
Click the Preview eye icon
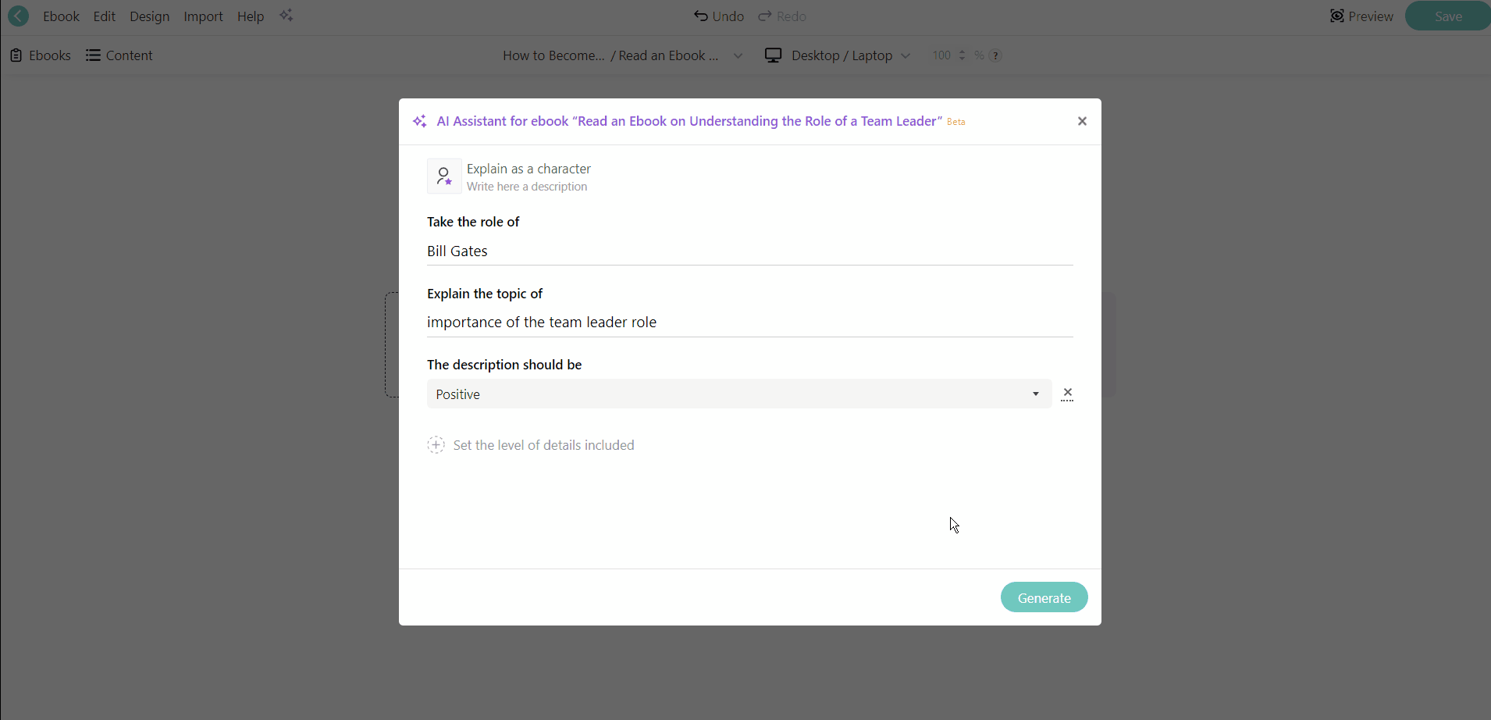(1337, 16)
